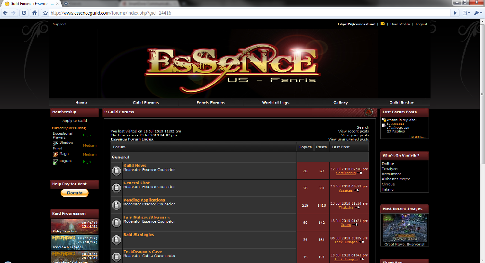Open the most recent image thumbnail

coord(404,228)
